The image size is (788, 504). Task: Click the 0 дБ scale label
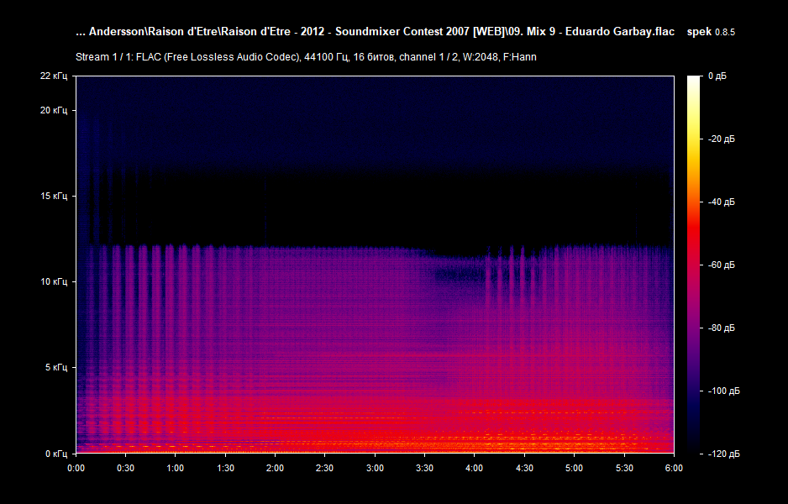point(717,76)
